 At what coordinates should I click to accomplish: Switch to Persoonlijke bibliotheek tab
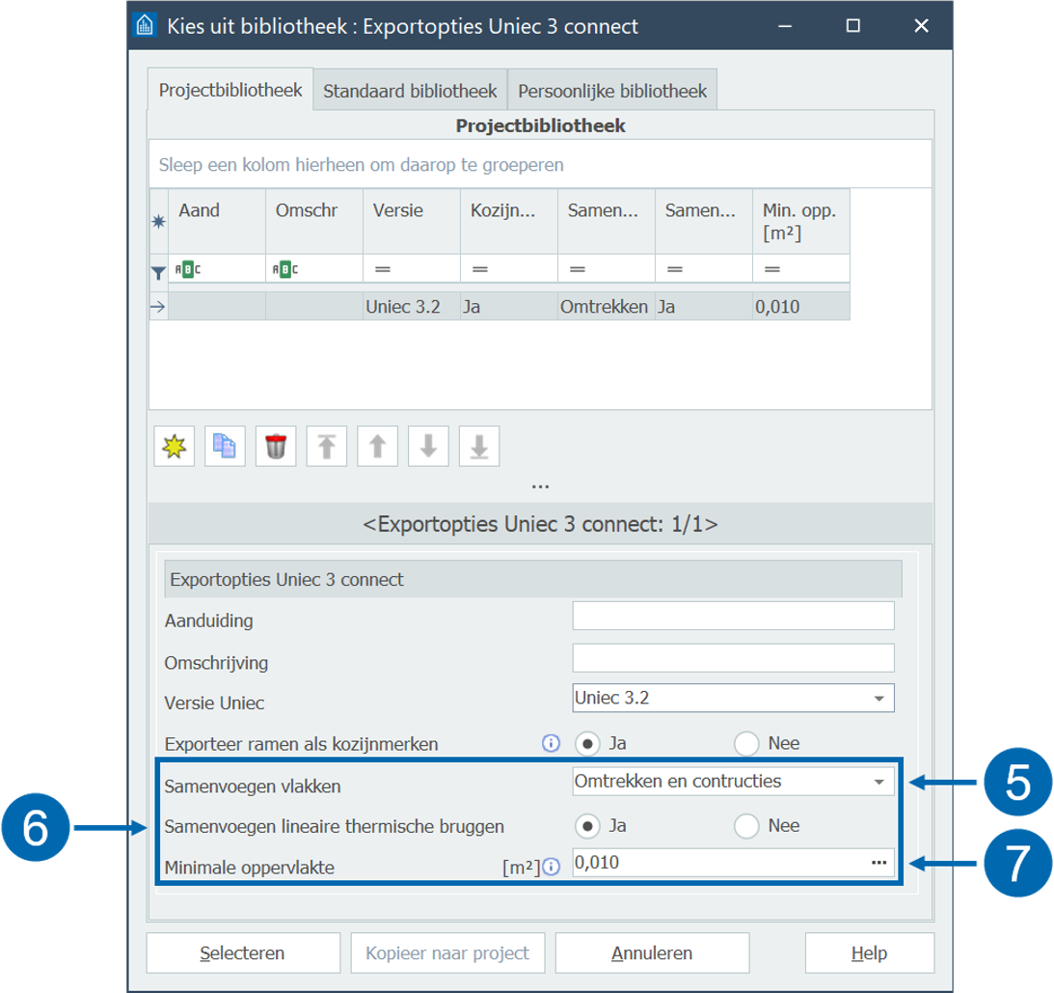click(612, 92)
